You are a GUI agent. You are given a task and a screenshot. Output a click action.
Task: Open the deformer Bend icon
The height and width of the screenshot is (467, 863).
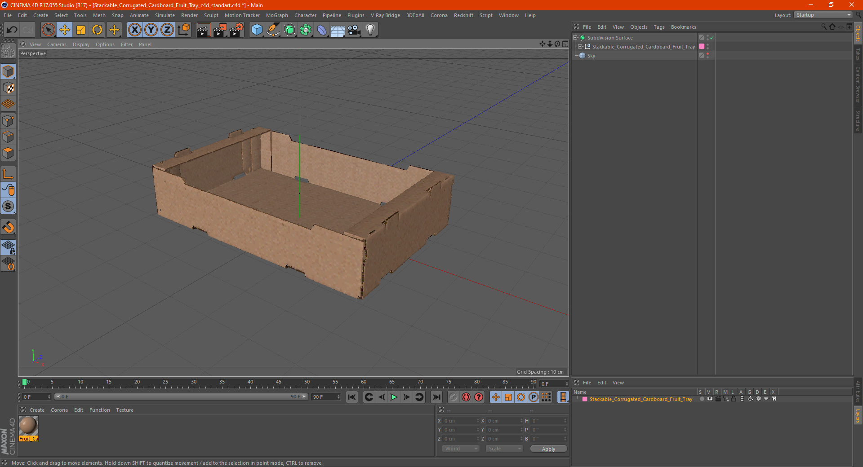[x=322, y=30]
